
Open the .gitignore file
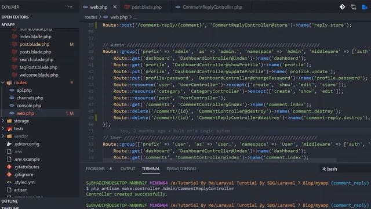[x=24, y=175]
